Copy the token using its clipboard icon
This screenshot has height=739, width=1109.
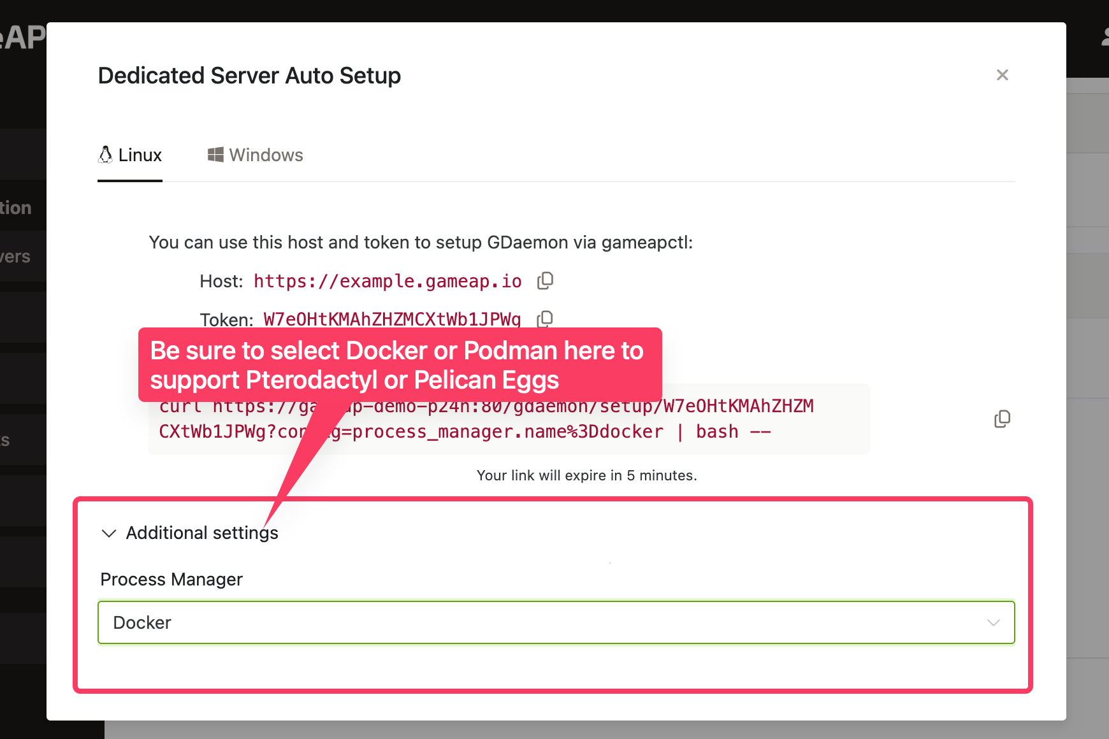(x=545, y=319)
